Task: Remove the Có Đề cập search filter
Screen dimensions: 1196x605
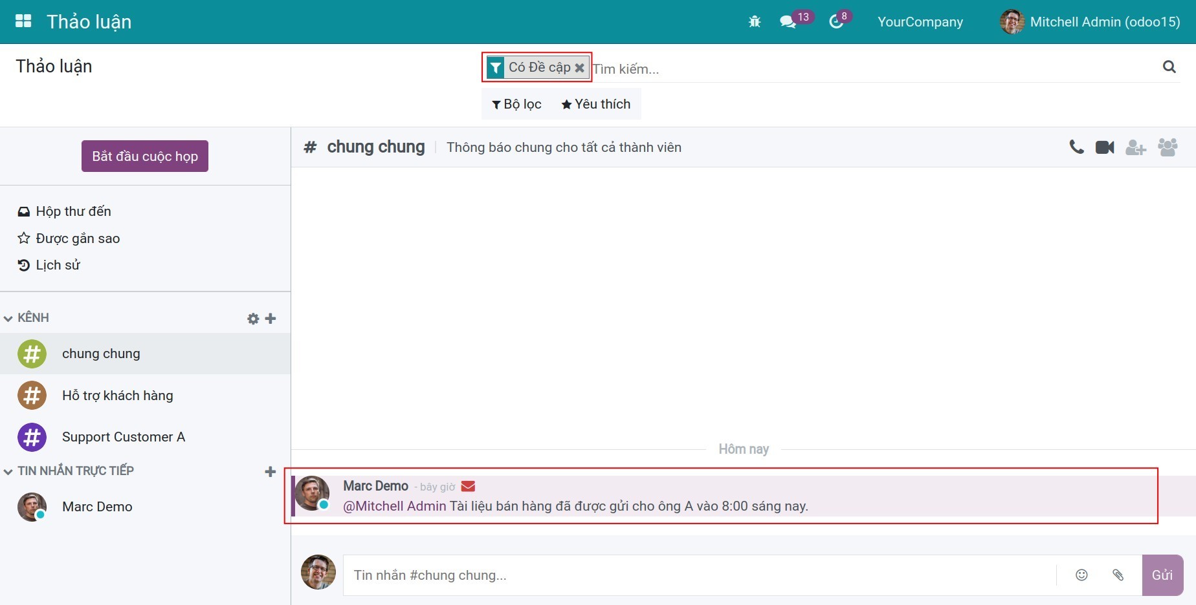Action: [x=579, y=67]
